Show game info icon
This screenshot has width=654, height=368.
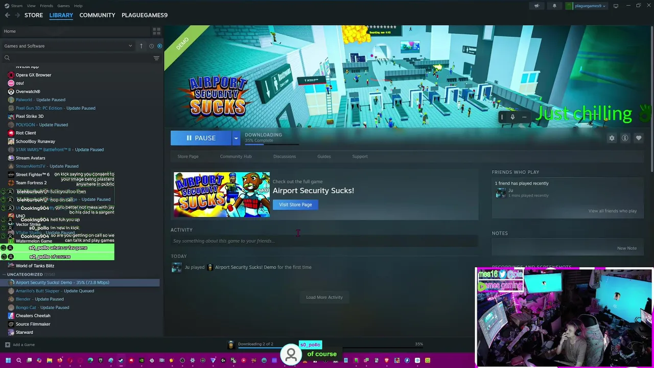(625, 138)
